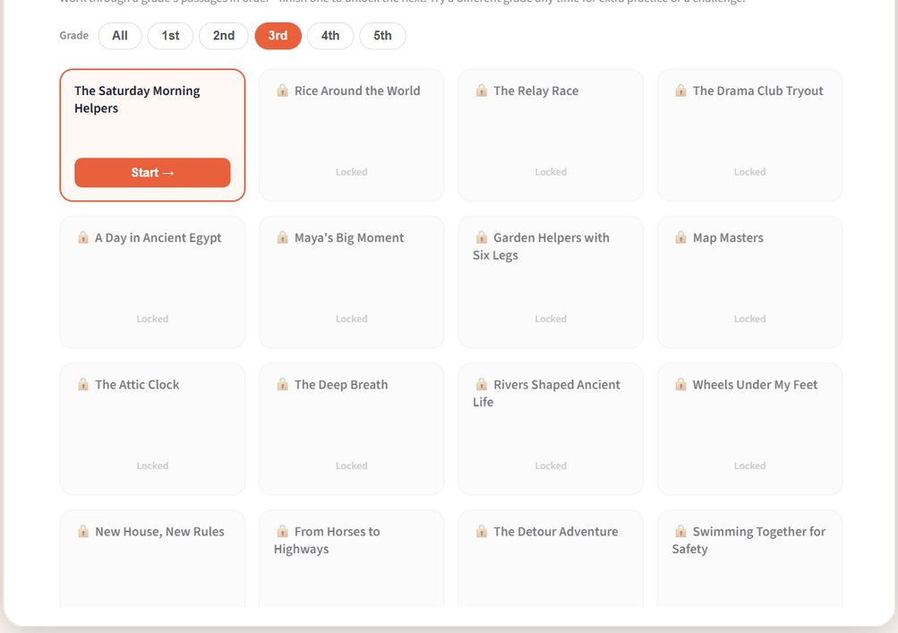Click The Saturday Morning Helpers title

[137, 99]
